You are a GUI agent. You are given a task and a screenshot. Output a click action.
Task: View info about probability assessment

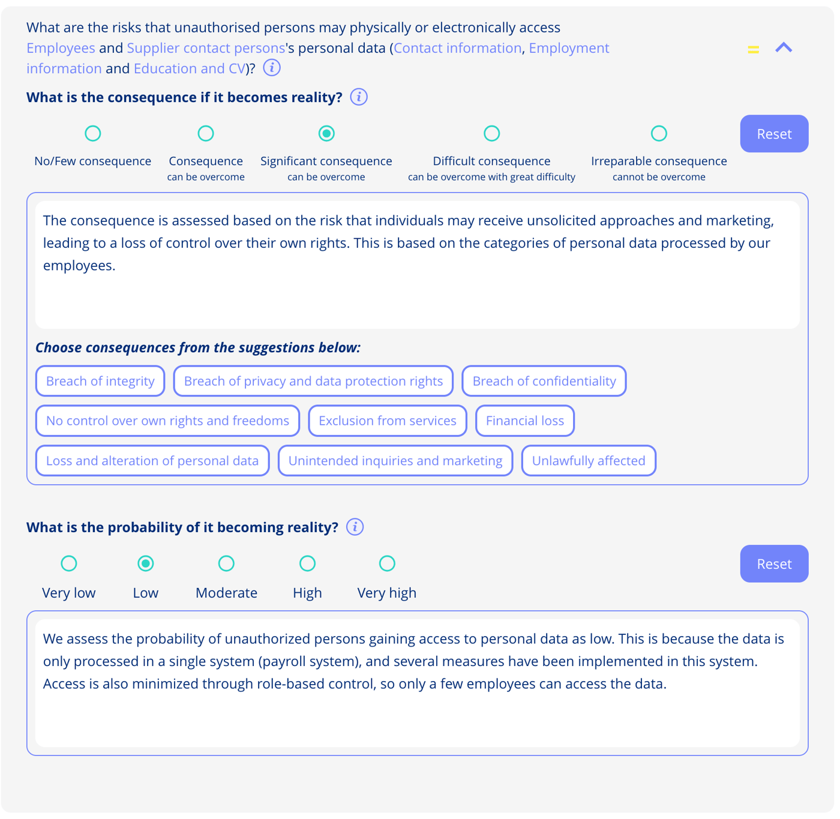(x=355, y=527)
